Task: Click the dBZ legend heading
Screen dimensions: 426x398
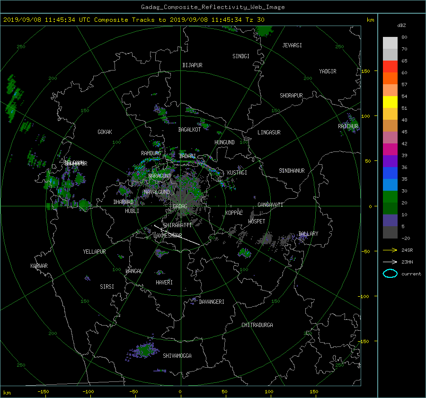Action: 401,25
